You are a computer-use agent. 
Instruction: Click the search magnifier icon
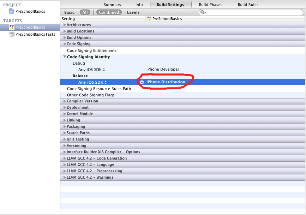tap(203, 12)
